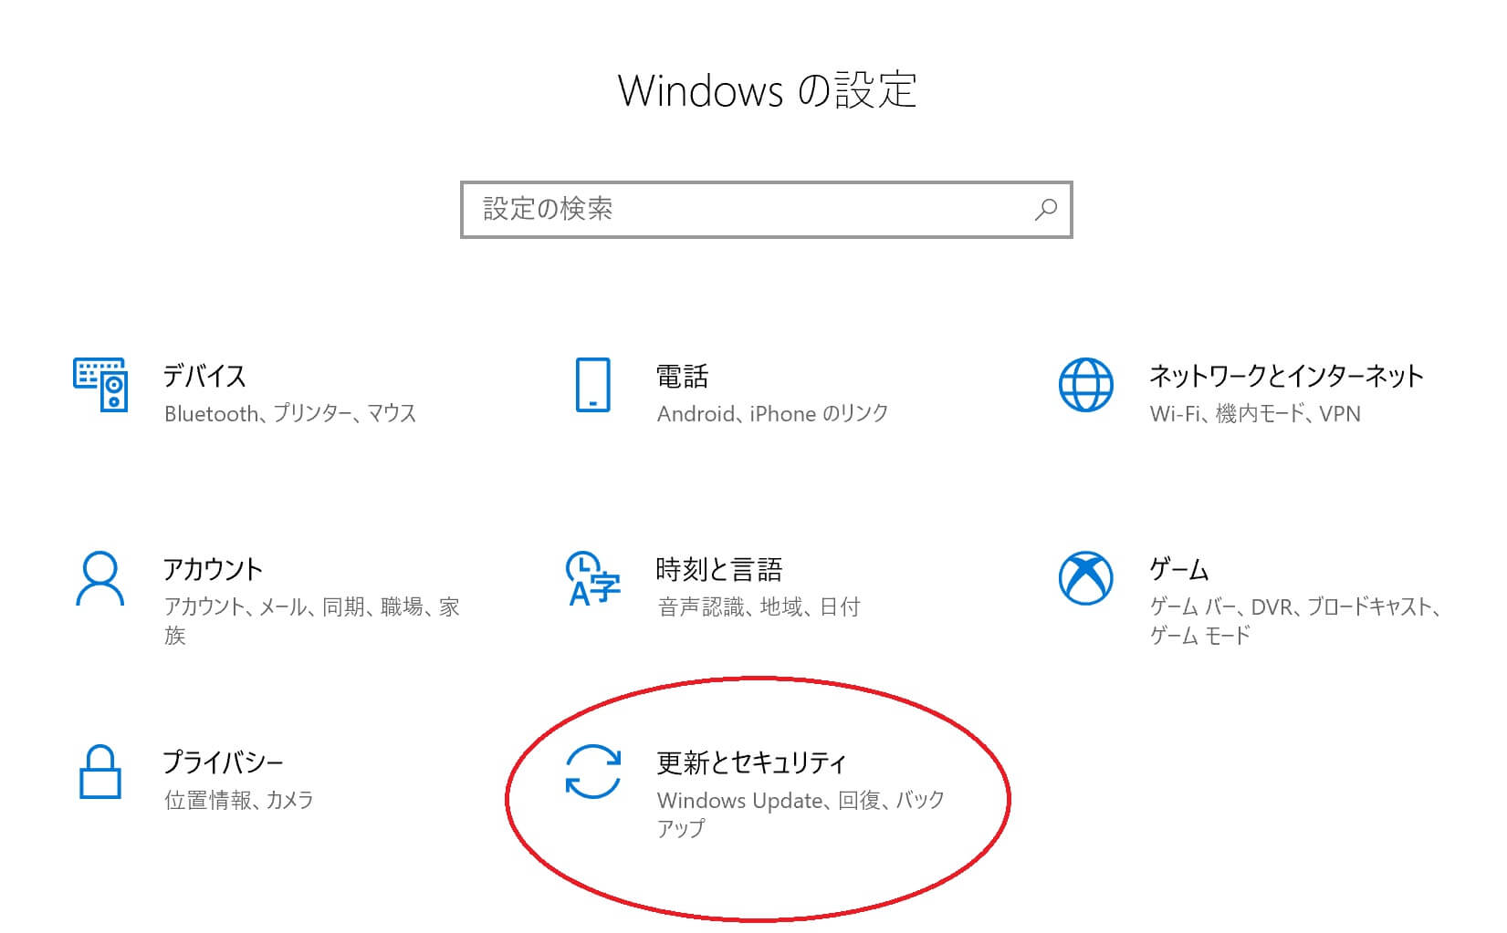Image resolution: width=1507 pixels, height=933 pixels.
Task: Open the network globe icon
Action: tap(1085, 385)
